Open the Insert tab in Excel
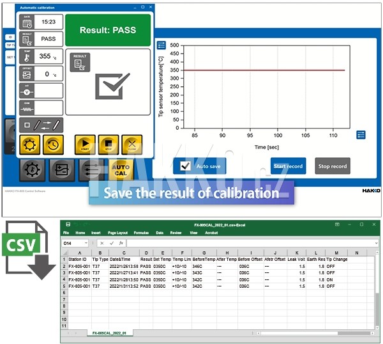This screenshot has height=344, width=383. [x=96, y=233]
